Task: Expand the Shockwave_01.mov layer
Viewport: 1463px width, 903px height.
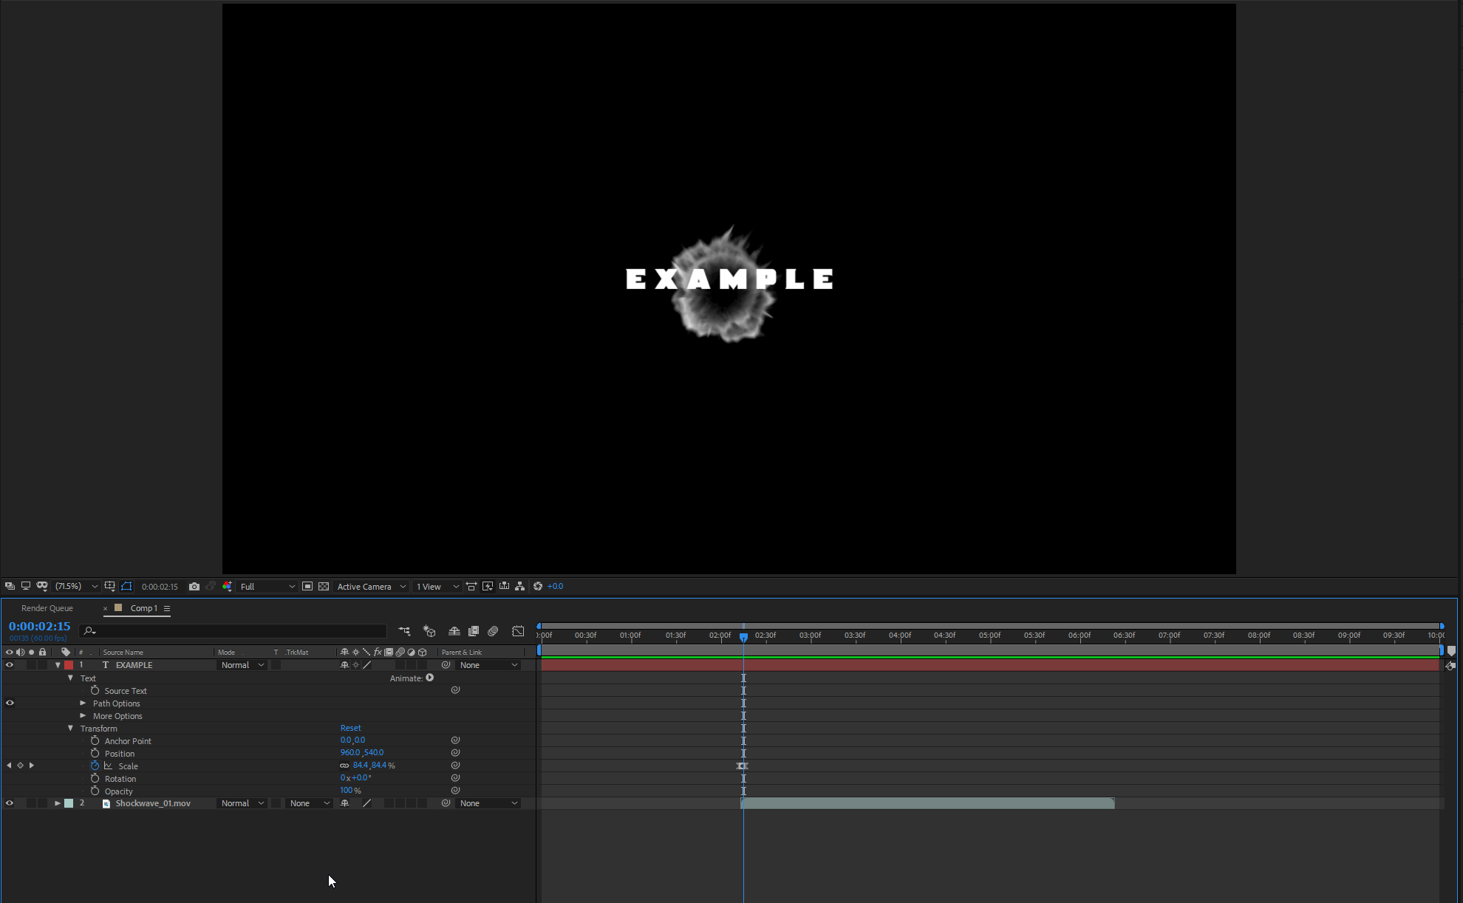Action: (58, 803)
